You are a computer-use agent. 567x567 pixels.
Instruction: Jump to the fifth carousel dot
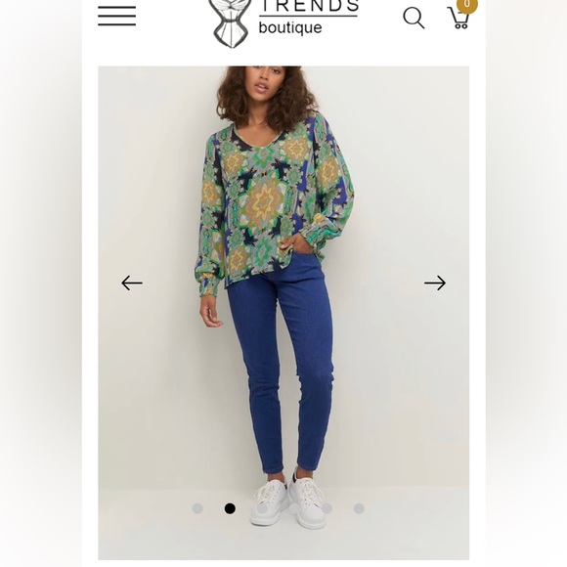pos(327,508)
